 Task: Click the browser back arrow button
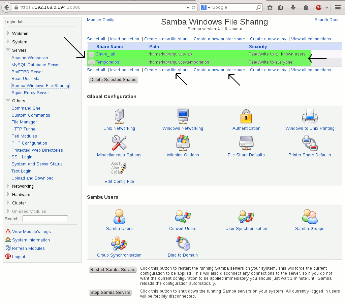pyautogui.click(x=7, y=7)
